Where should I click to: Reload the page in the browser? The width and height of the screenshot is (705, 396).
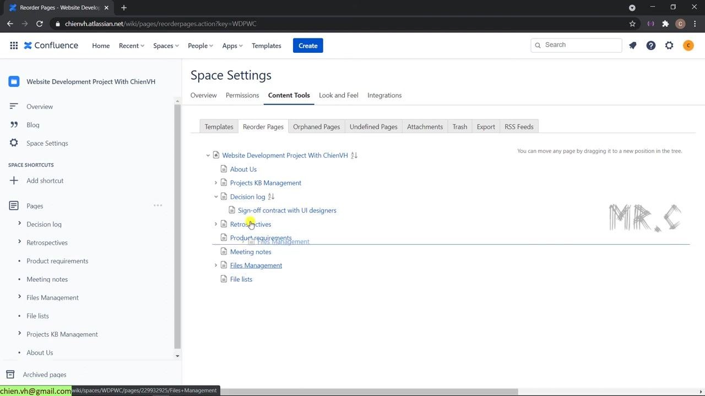[x=40, y=24]
